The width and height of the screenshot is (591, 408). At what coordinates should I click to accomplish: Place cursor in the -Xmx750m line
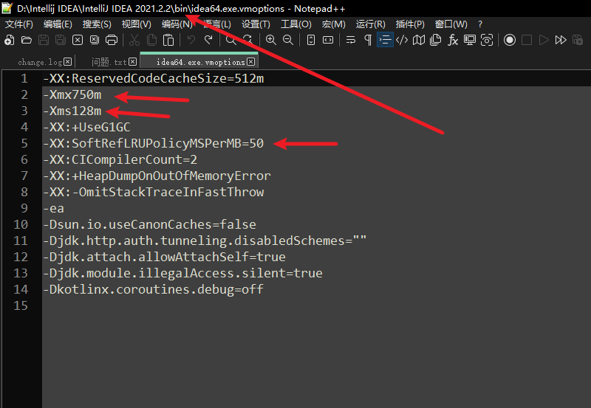72,94
